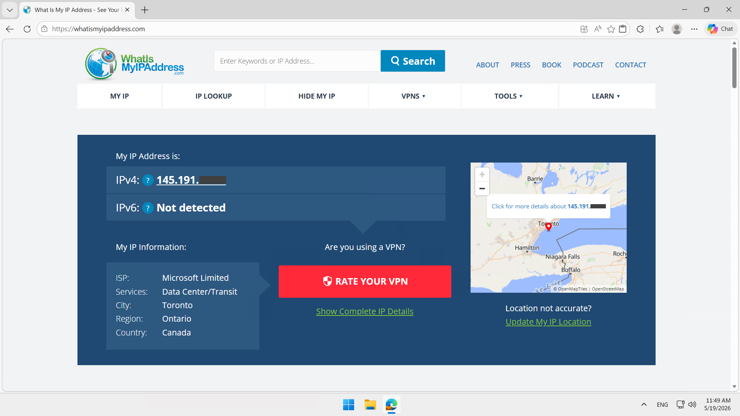Go to the PRESS page
The image size is (740, 416).
[x=520, y=65]
